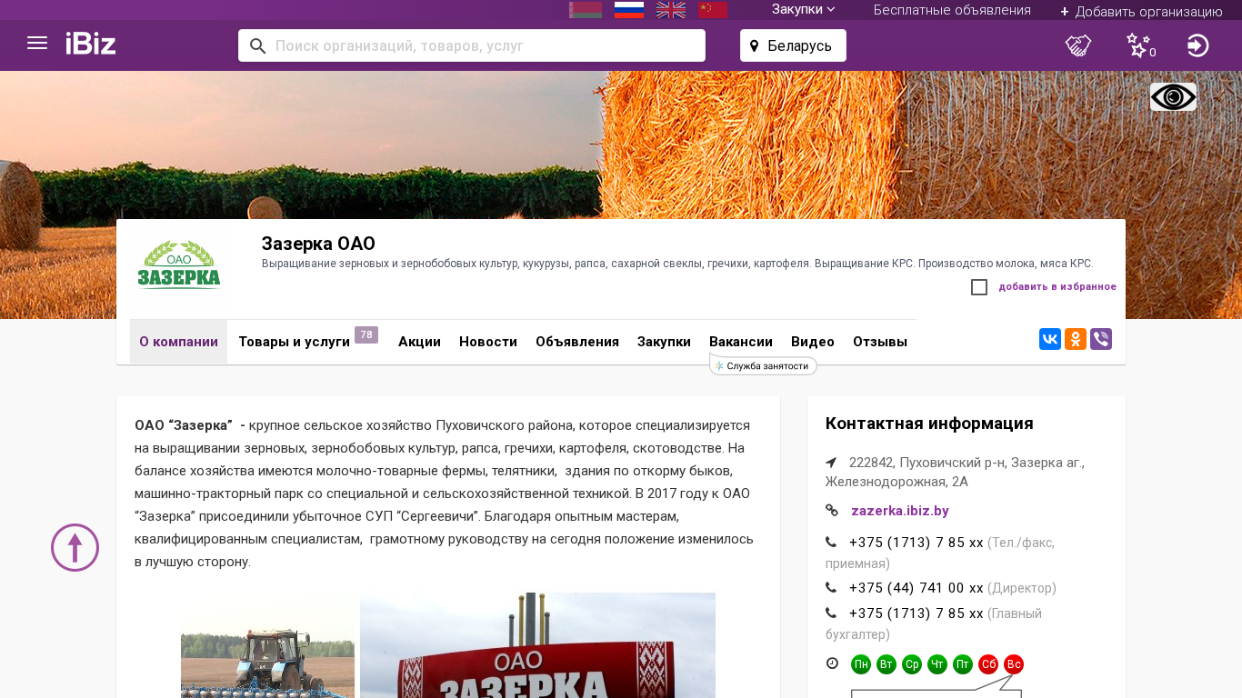The height and width of the screenshot is (698, 1242).
Task: Click the Зазерка ОАО company title
Action: [318, 244]
